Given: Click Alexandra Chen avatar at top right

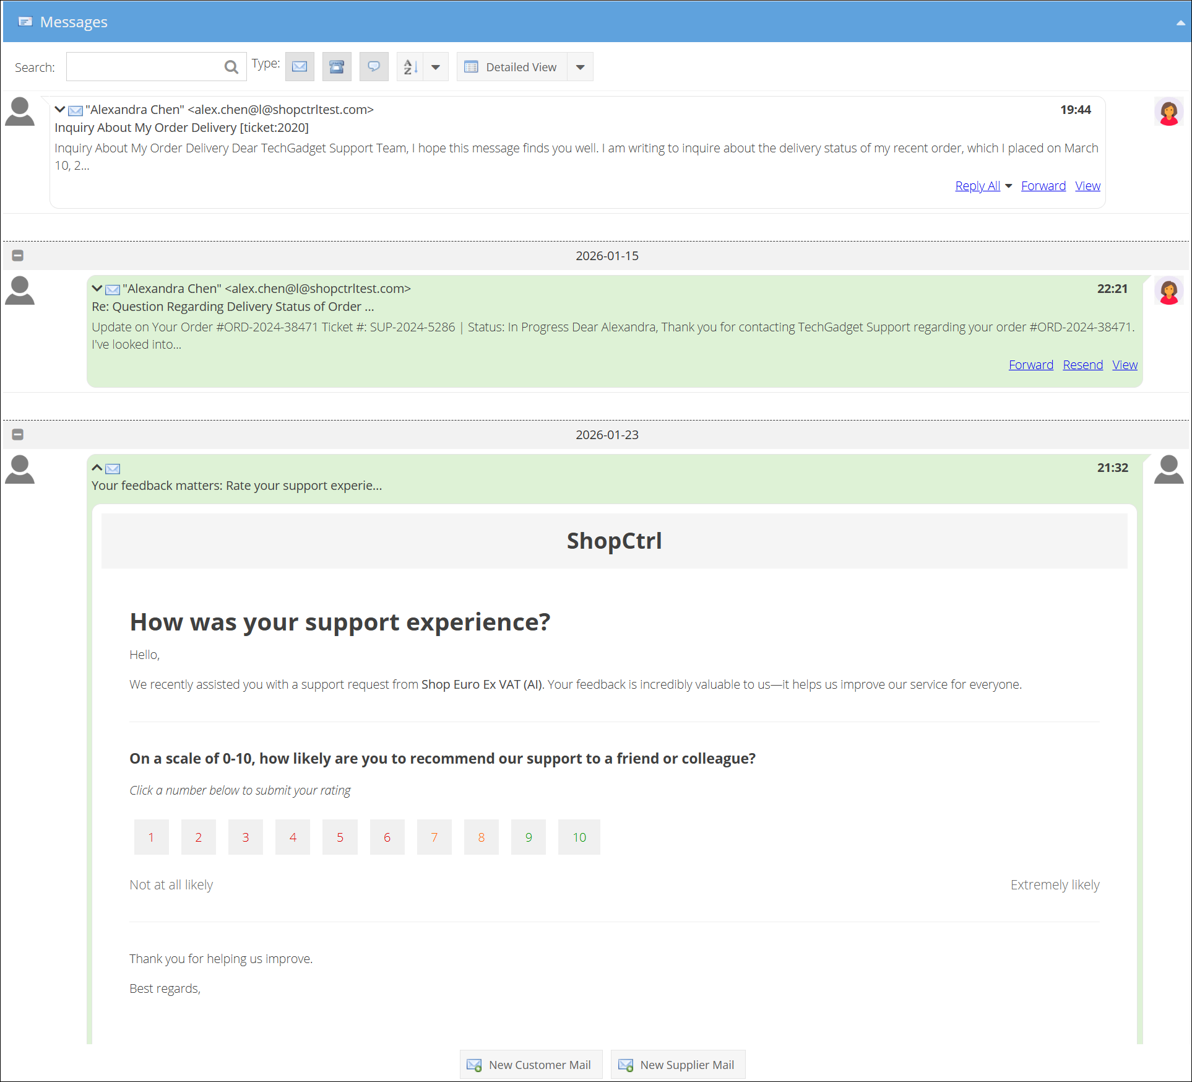Looking at the screenshot, I should (x=1168, y=113).
